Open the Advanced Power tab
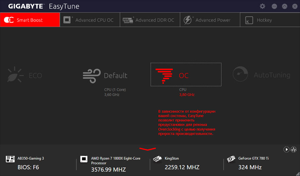Viewport: 300px width, 176px height. click(x=210, y=20)
